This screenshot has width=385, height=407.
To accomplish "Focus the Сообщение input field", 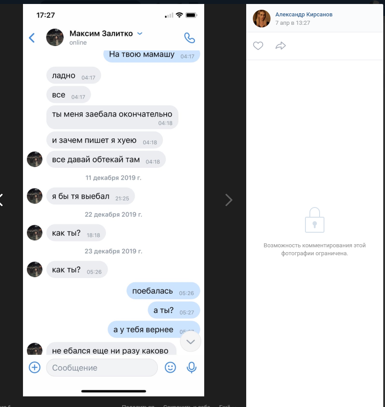I will (x=102, y=368).
